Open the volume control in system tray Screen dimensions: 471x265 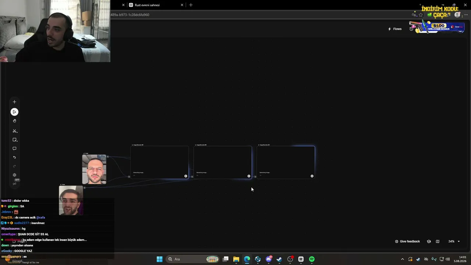click(x=448, y=259)
